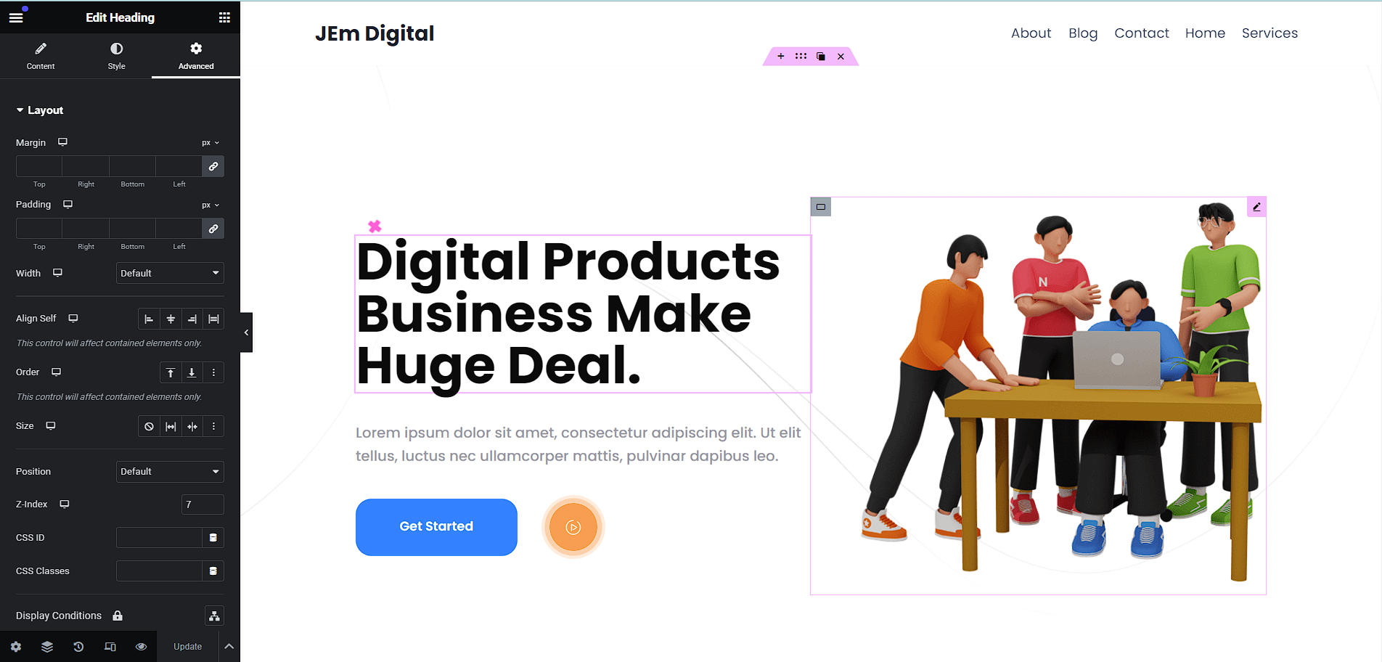This screenshot has width=1382, height=662.
Task: Open the Width dropdown
Action: (x=170, y=274)
